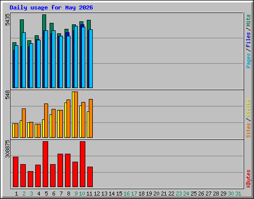This screenshot has width=254, height=199.
Task: Click day 10 on the date axis
Action: (82, 194)
